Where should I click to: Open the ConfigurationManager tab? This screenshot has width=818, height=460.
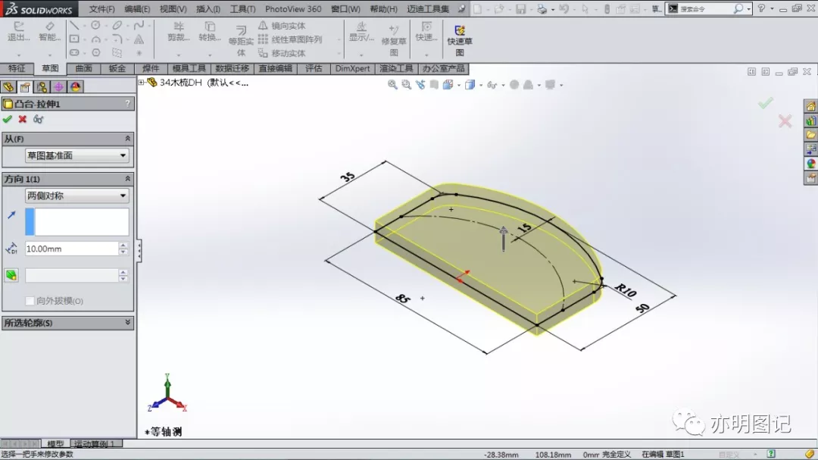pyautogui.click(x=42, y=86)
